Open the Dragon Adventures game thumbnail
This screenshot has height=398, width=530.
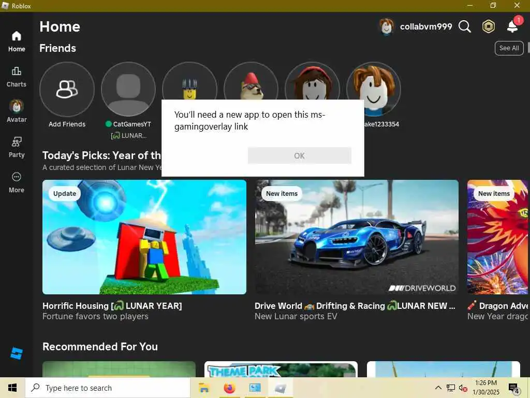click(498, 237)
